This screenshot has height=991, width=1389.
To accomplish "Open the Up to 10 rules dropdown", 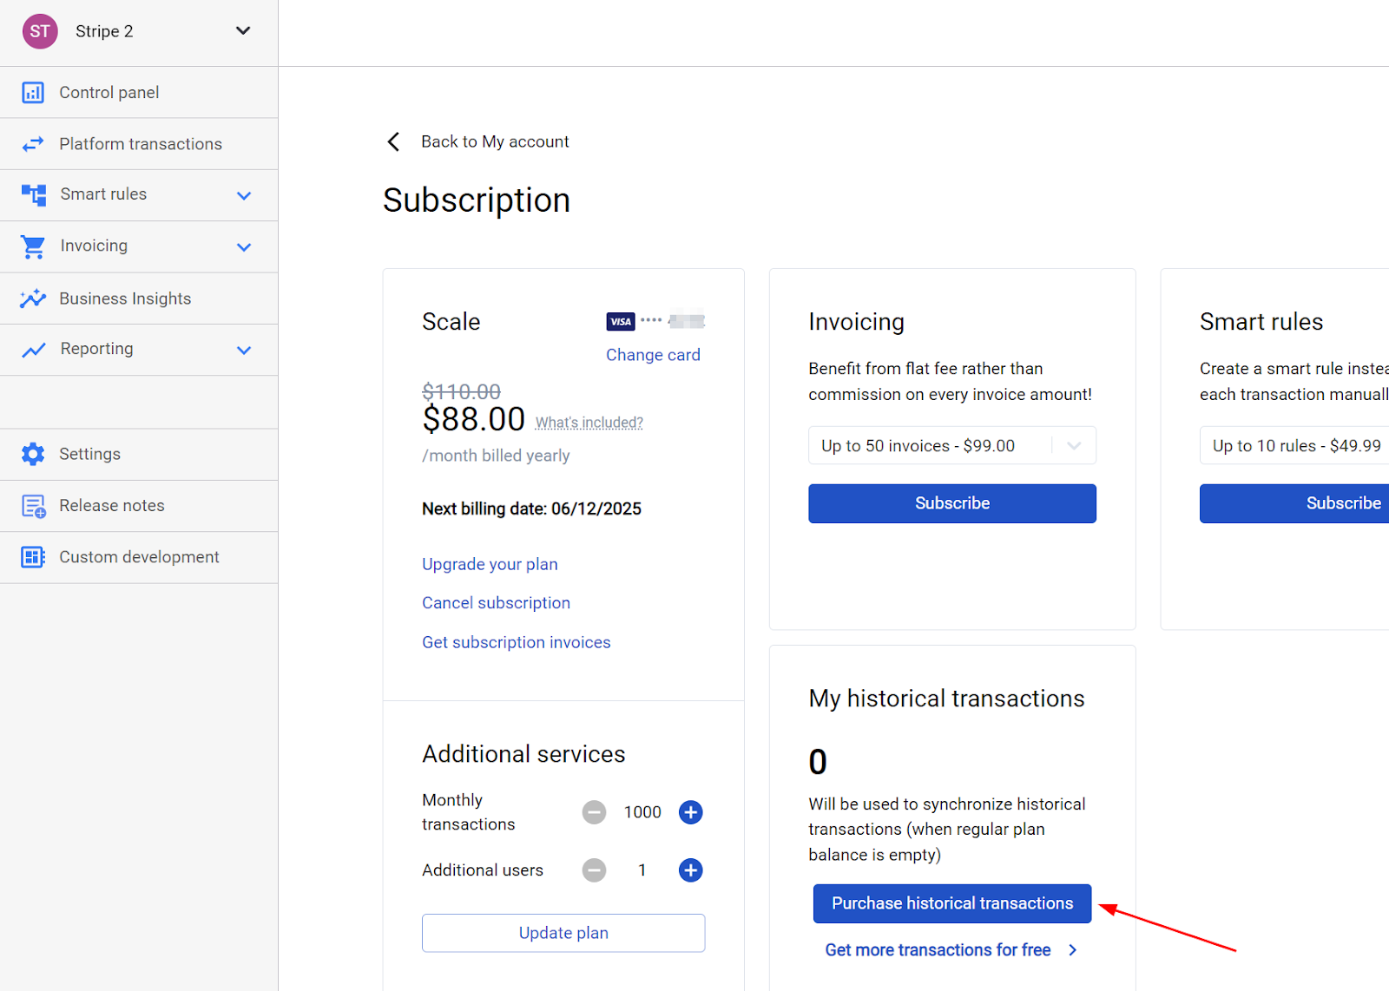I will 1294,445.
